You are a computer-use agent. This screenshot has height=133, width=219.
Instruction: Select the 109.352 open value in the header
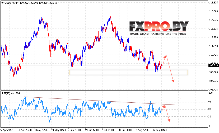tap(24, 3)
